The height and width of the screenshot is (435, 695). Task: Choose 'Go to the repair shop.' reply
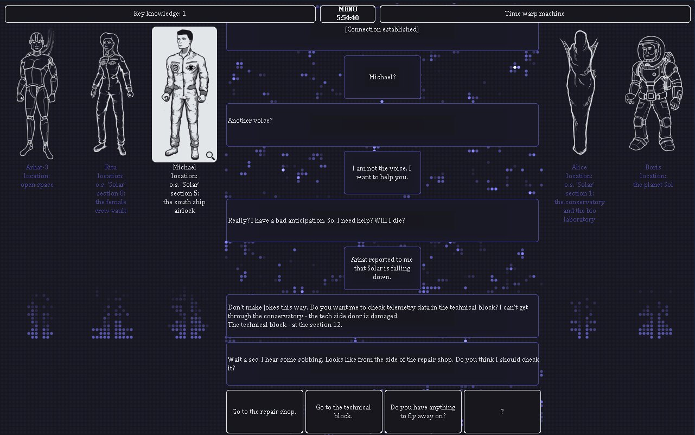(x=264, y=412)
